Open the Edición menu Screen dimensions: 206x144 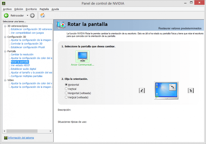tap(19, 9)
